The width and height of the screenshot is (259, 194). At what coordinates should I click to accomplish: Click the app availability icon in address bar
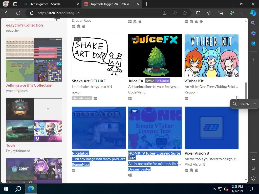point(164,13)
